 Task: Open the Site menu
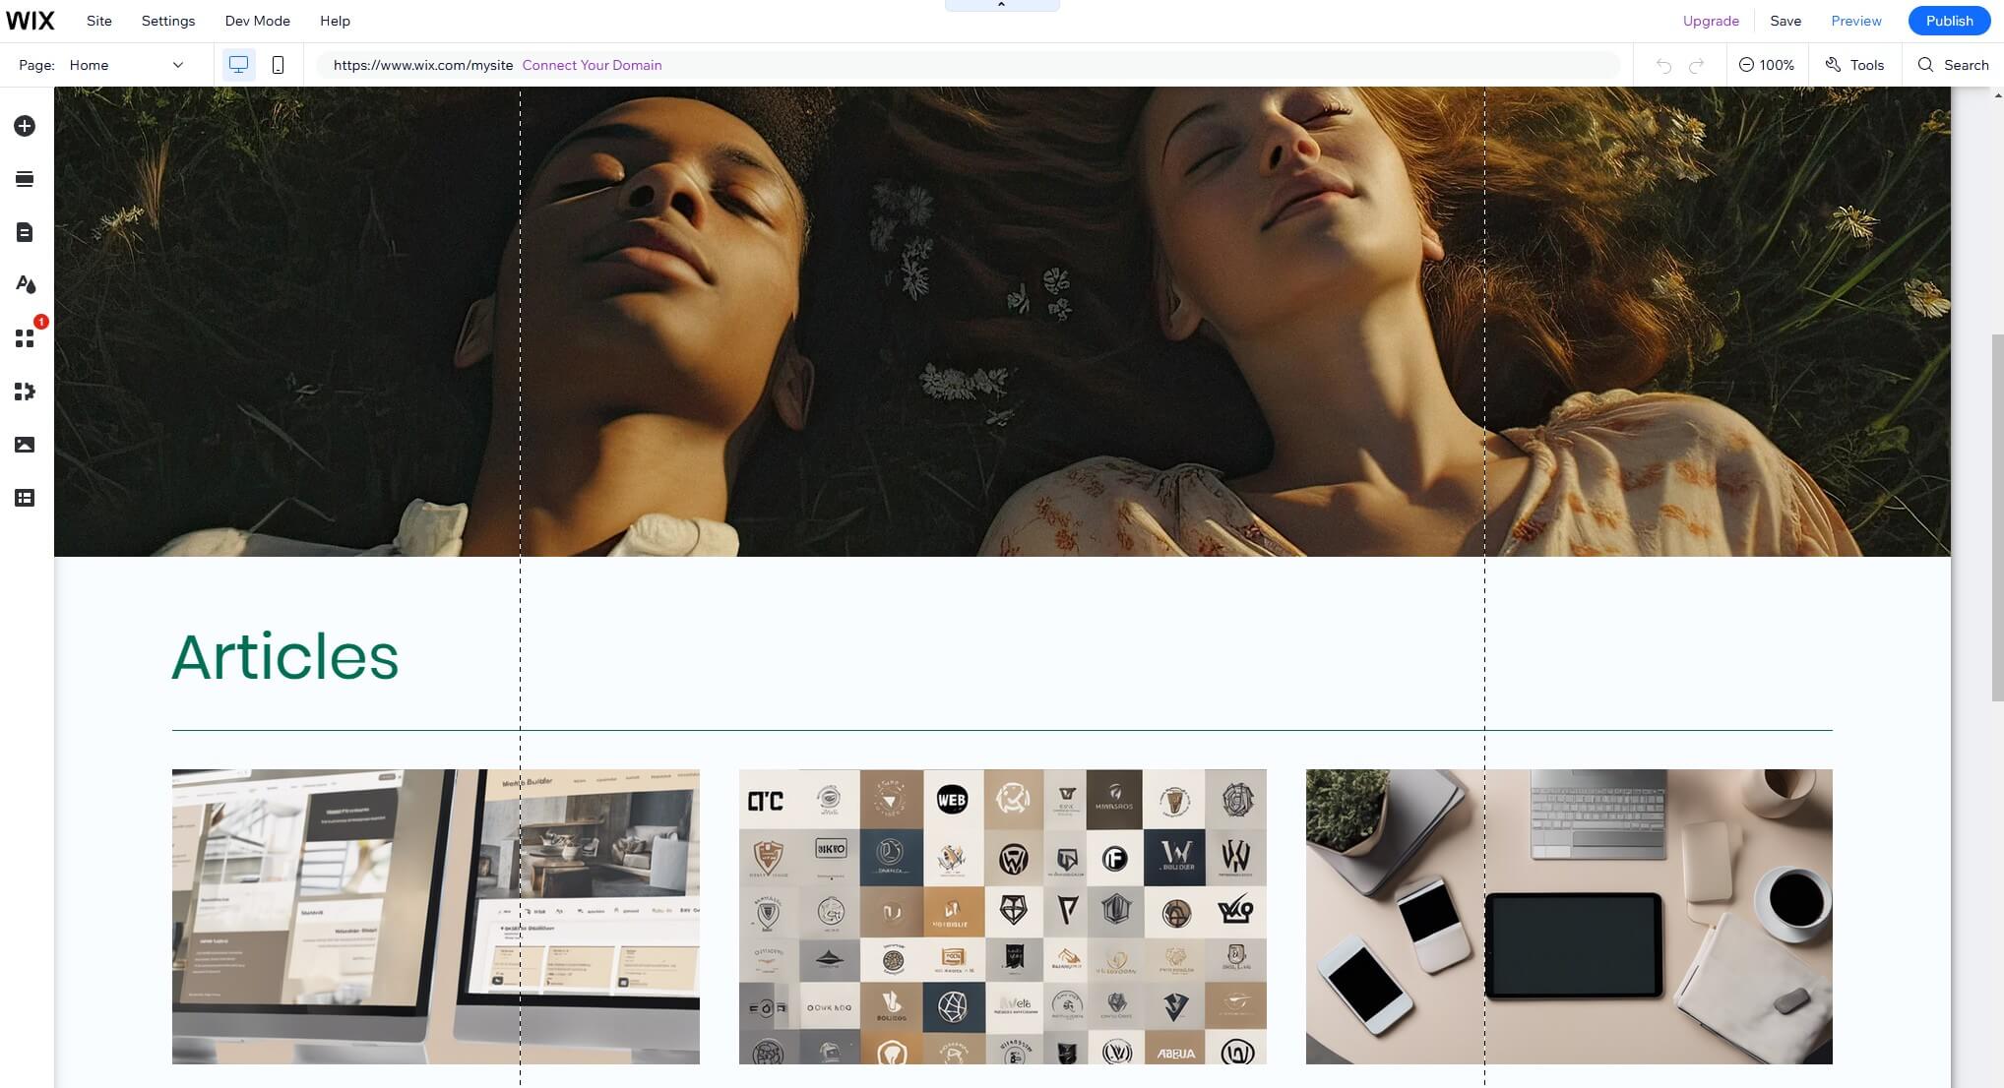pyautogui.click(x=99, y=21)
